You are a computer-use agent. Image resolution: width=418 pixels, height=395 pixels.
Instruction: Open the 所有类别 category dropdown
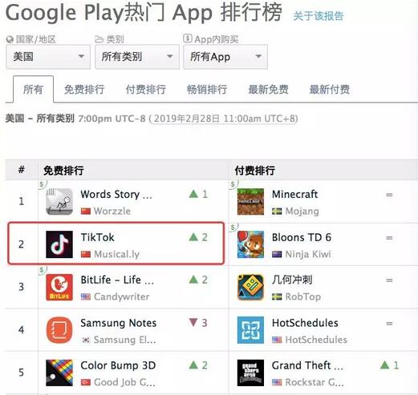137,57
